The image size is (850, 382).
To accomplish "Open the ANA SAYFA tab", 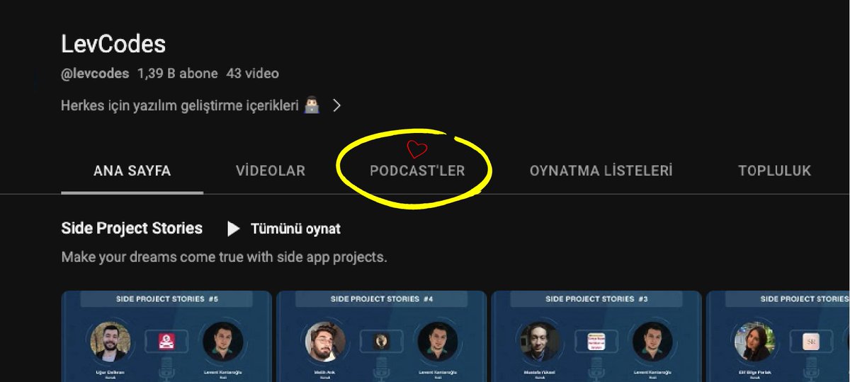I will click(132, 171).
